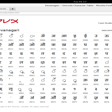Select character glyph above code 0906
This screenshot has height=112, width=112.
64,36
